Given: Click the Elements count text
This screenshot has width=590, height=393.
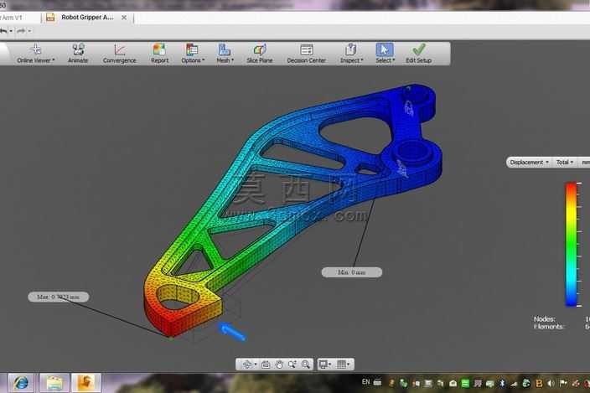Looking at the screenshot, I should [x=548, y=327].
